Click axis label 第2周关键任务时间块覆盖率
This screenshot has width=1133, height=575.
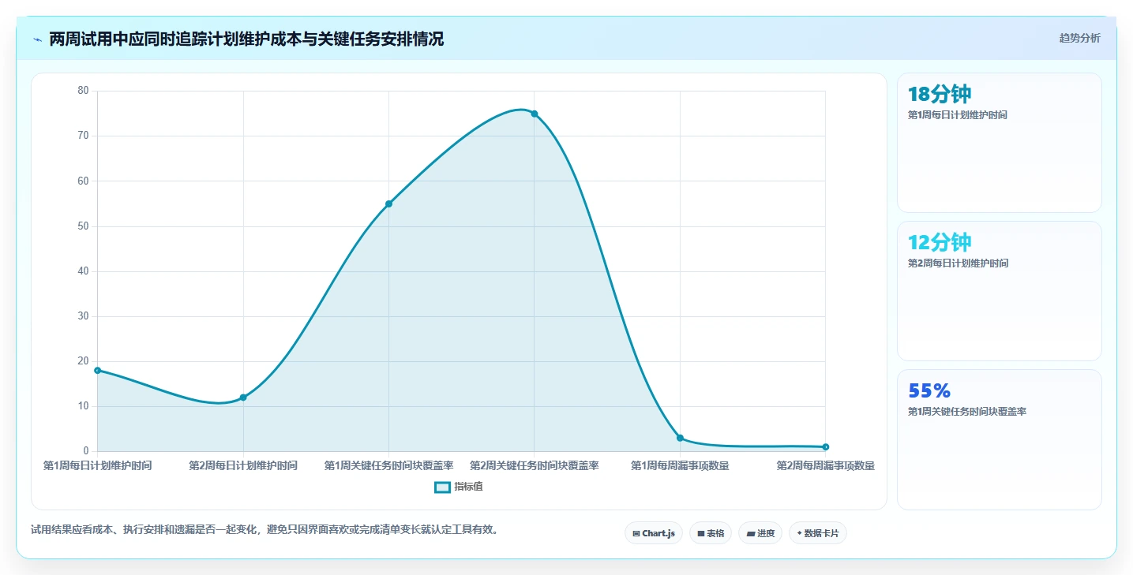pyautogui.click(x=535, y=466)
